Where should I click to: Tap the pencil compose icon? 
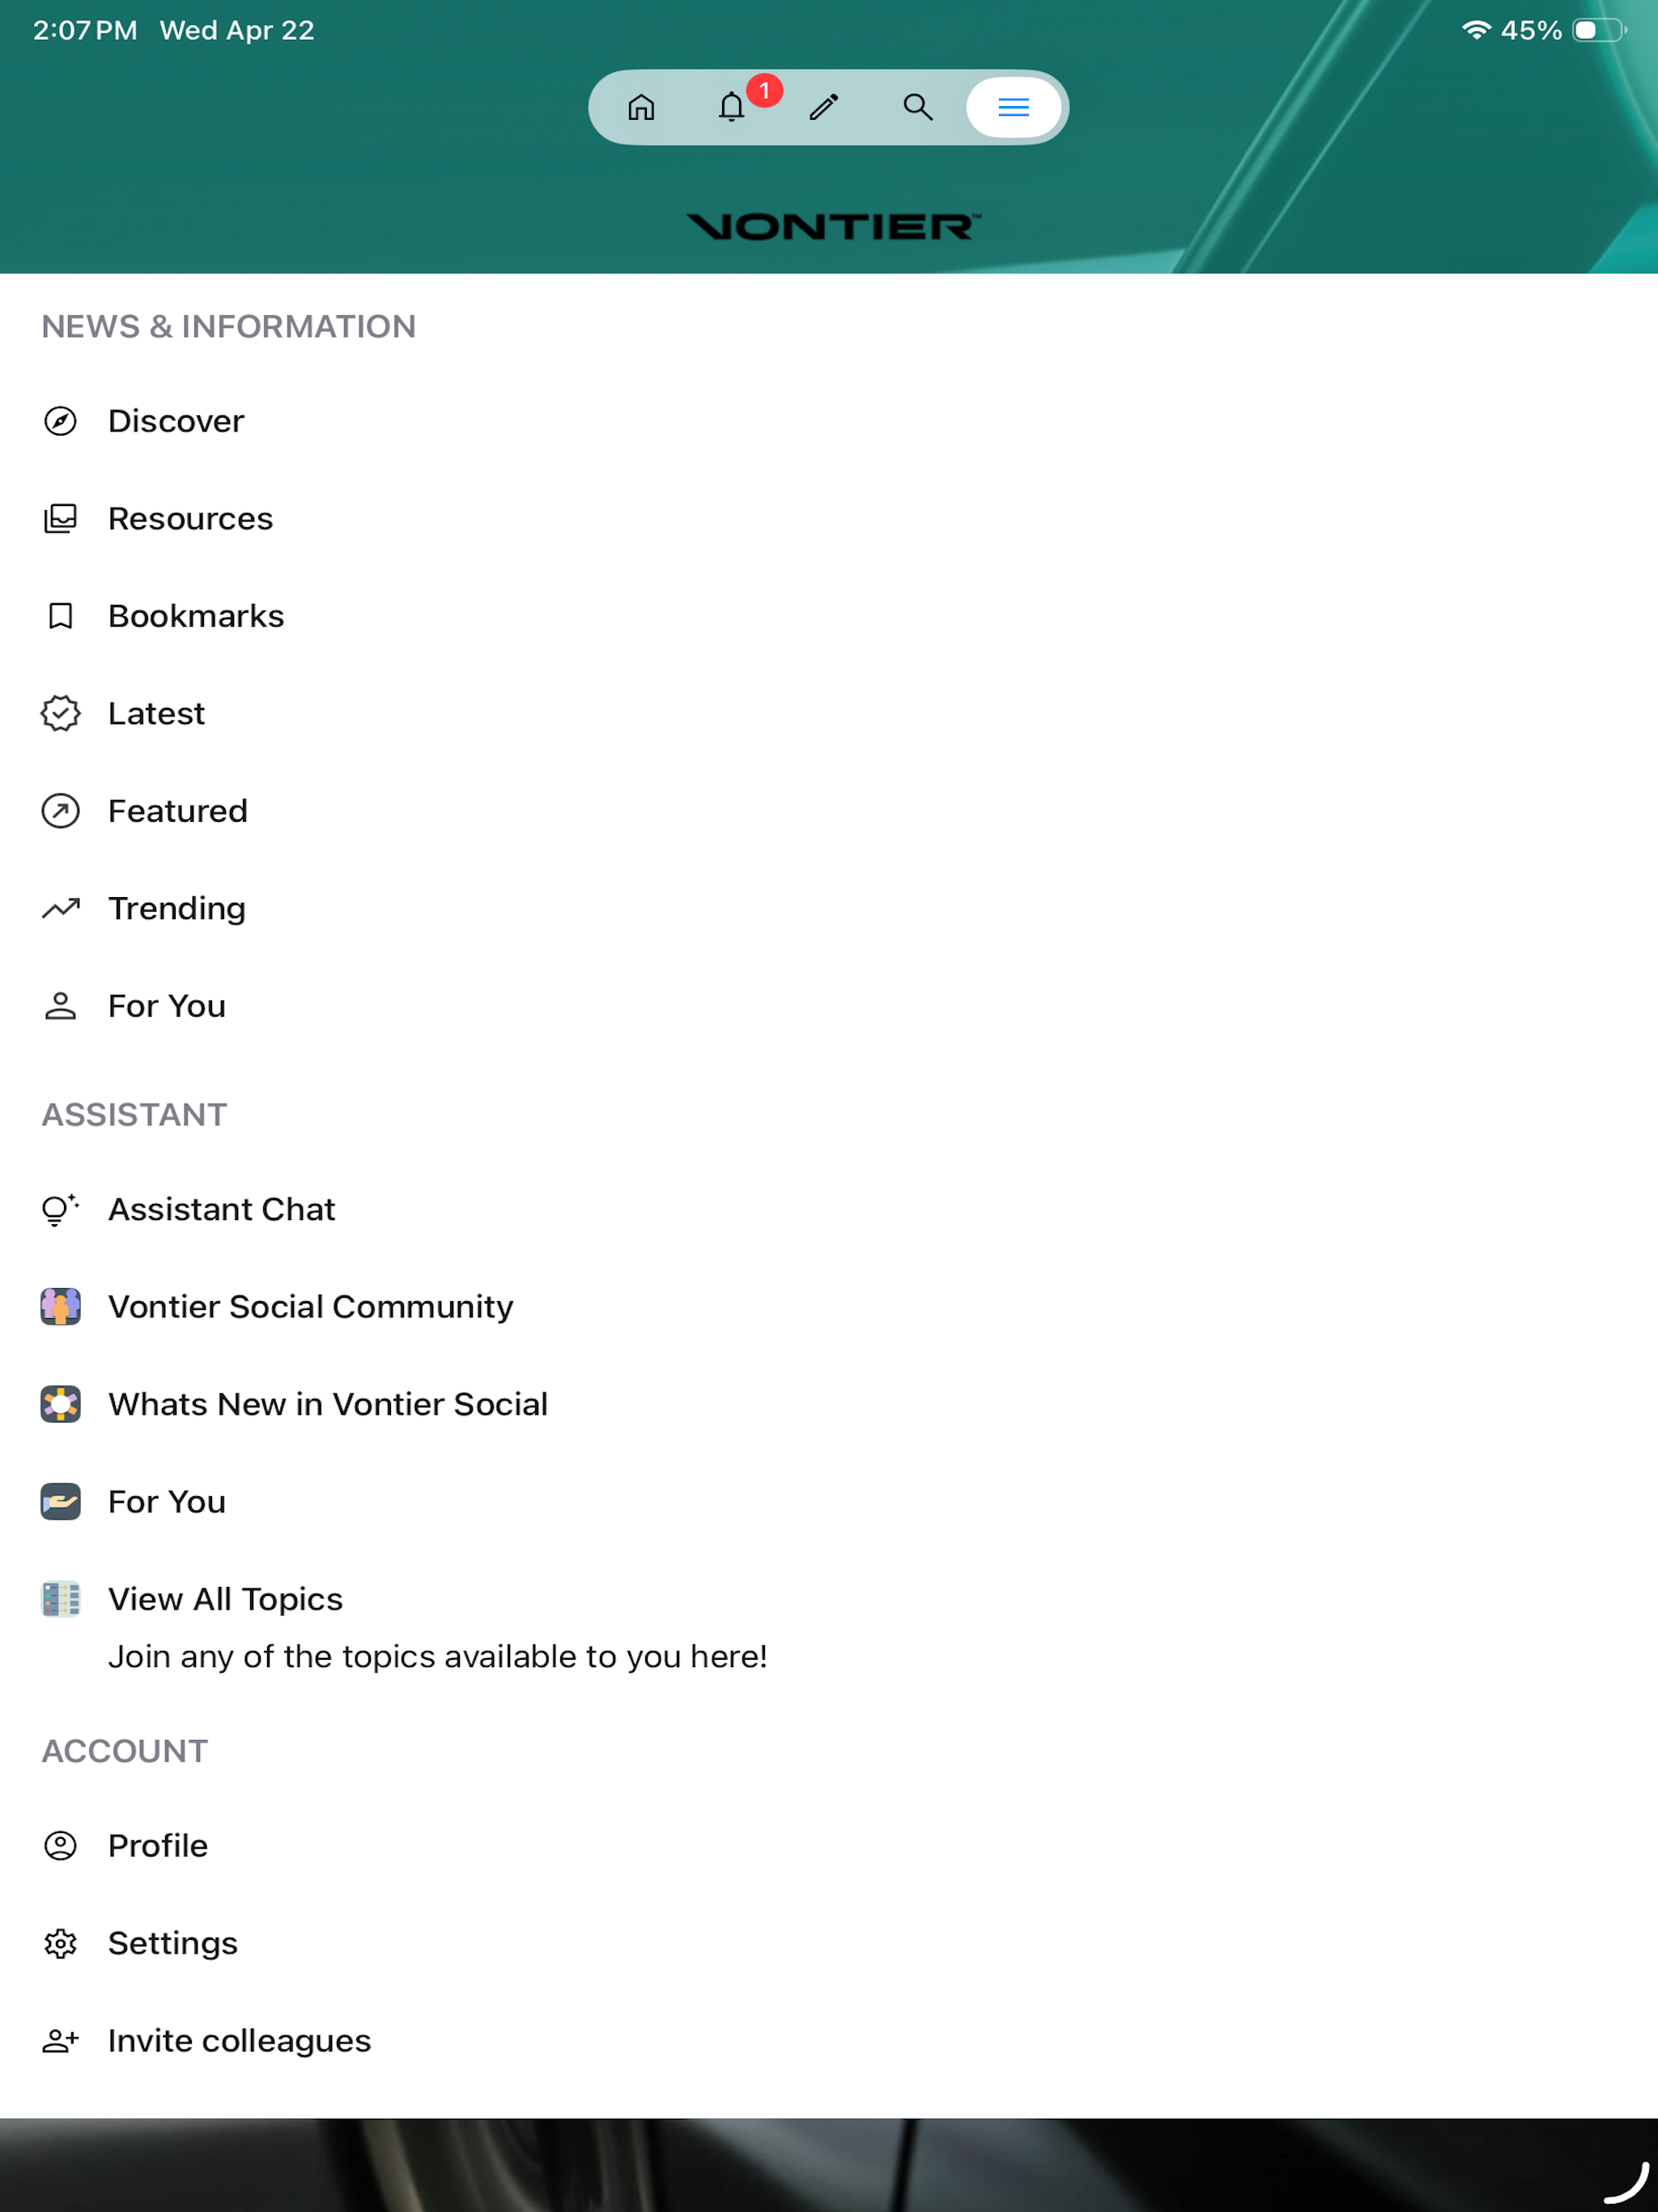(824, 107)
